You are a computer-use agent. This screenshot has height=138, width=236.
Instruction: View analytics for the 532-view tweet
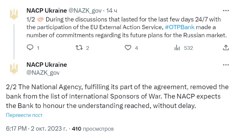[177, 48]
